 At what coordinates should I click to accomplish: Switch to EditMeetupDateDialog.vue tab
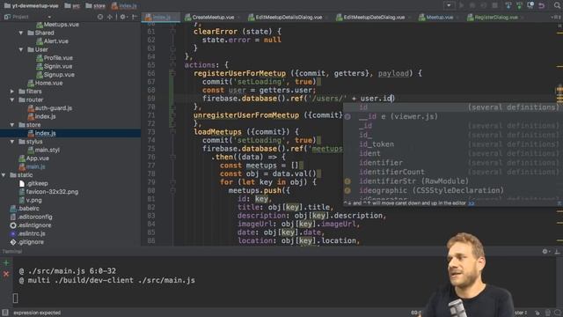(370, 17)
